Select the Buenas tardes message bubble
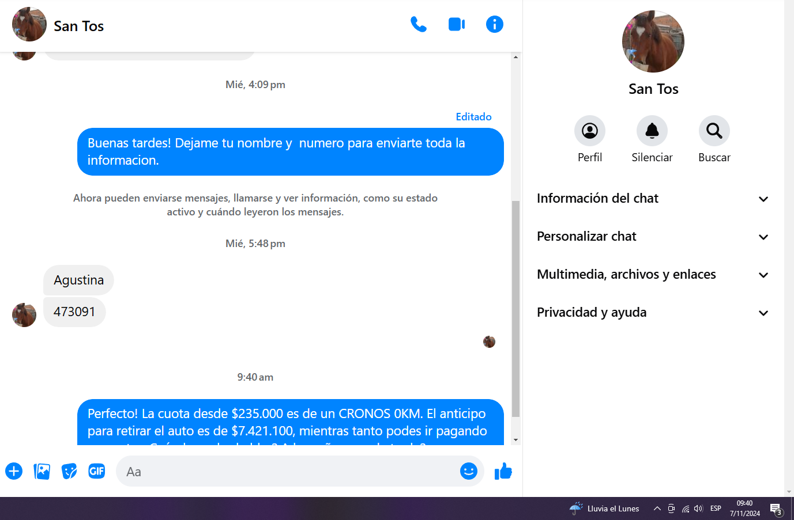The image size is (794, 520). tap(291, 151)
